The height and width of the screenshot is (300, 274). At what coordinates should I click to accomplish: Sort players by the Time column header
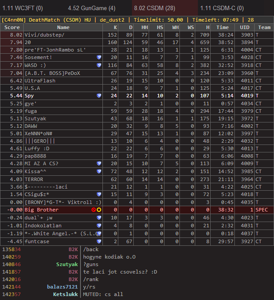click(223, 27)
